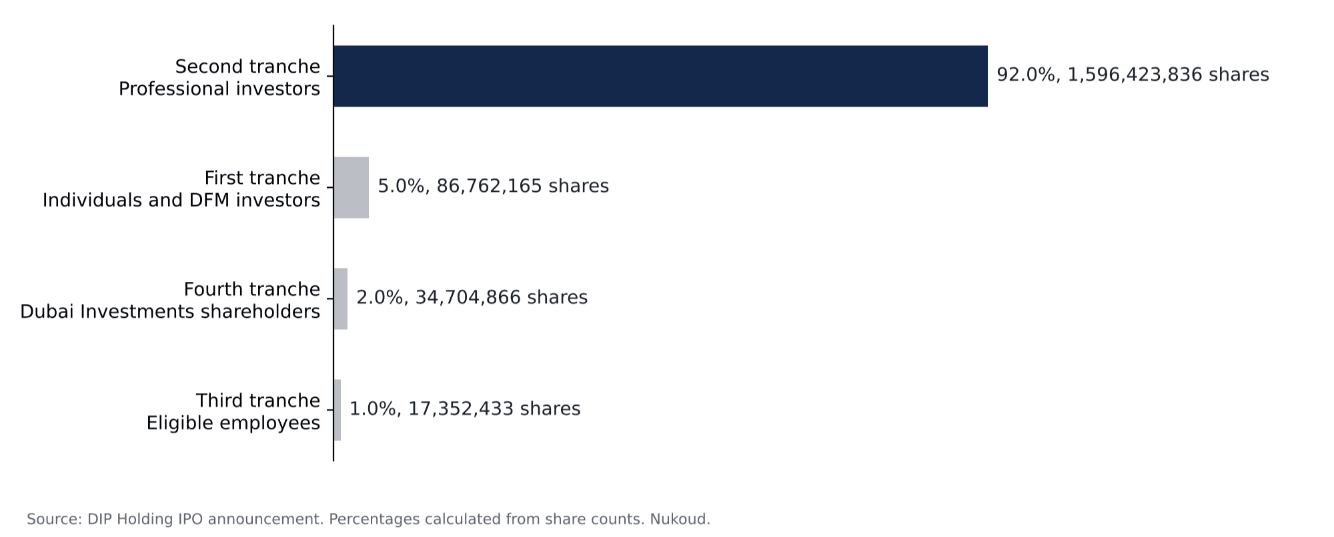
Task: Click the Professional investors label text
Action: pyautogui.click(x=219, y=89)
